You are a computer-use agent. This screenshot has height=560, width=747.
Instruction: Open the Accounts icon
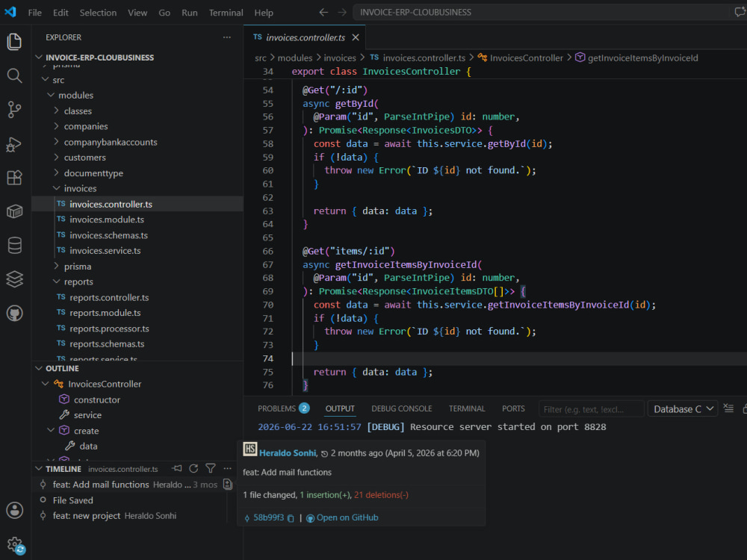coord(14,510)
